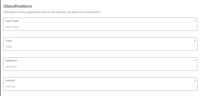This screenshot has height=96, width=208.
Task: Click the dark left sidebar edge
Action: tap(0, 48)
